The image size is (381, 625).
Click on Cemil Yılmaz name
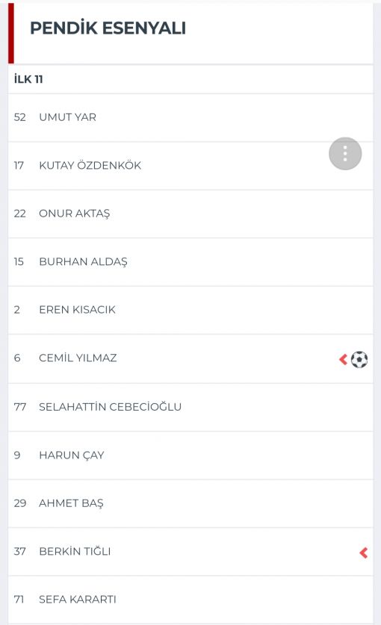click(x=78, y=358)
